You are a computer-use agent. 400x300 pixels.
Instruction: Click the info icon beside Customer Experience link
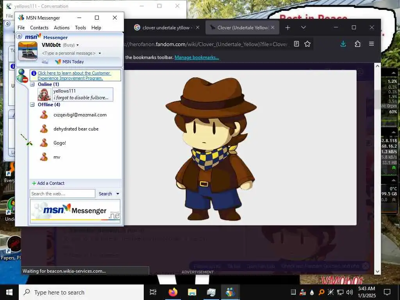coord(34,73)
